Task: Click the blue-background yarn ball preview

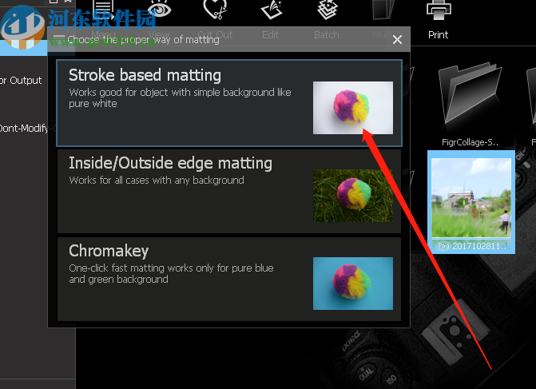Action: tap(353, 284)
